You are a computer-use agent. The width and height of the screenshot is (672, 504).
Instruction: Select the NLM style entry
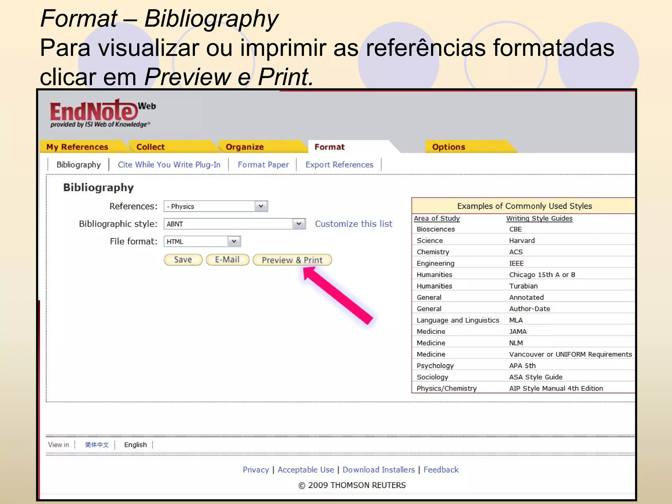click(516, 343)
